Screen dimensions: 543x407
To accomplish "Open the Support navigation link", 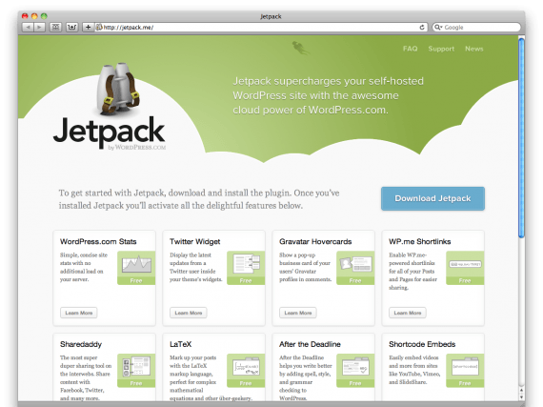I will tap(441, 49).
